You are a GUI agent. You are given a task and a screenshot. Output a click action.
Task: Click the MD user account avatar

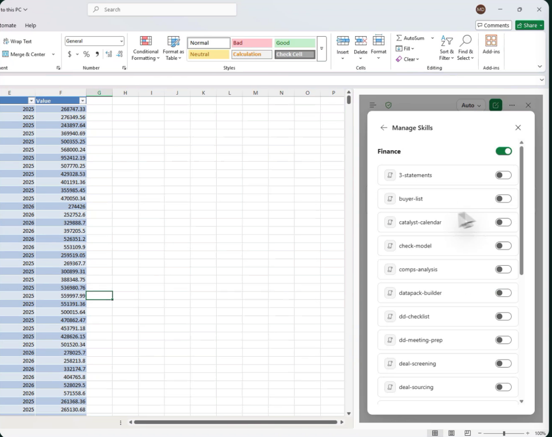480,10
